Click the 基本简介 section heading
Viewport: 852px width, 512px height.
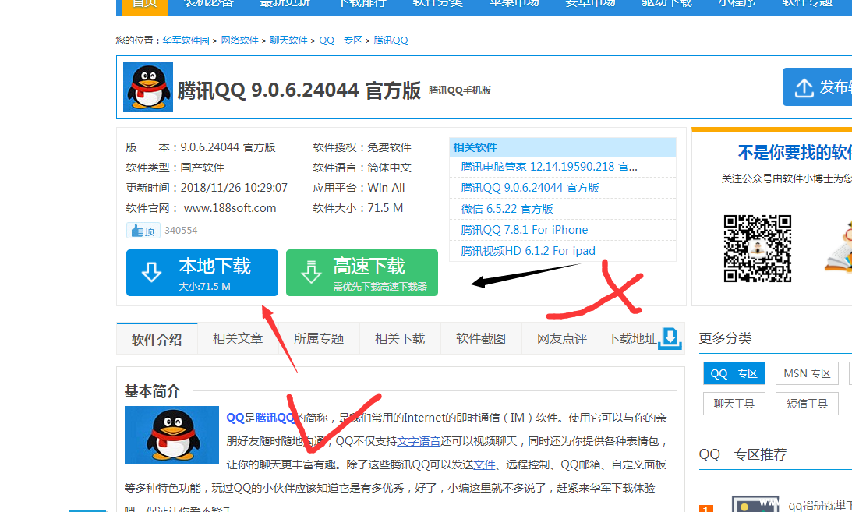[x=152, y=391]
